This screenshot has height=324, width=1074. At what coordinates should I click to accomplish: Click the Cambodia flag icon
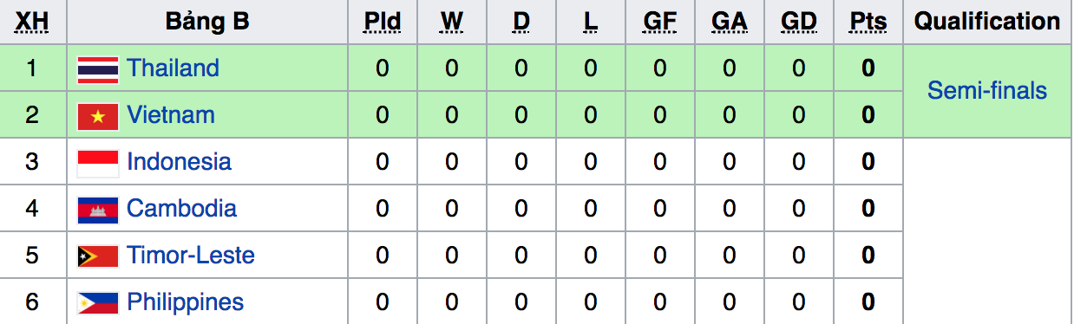[x=97, y=210]
